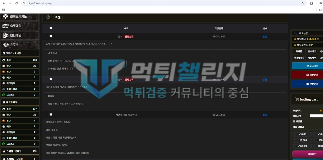Select 미식축구 under 크로스 - 국내형

click(20, 83)
